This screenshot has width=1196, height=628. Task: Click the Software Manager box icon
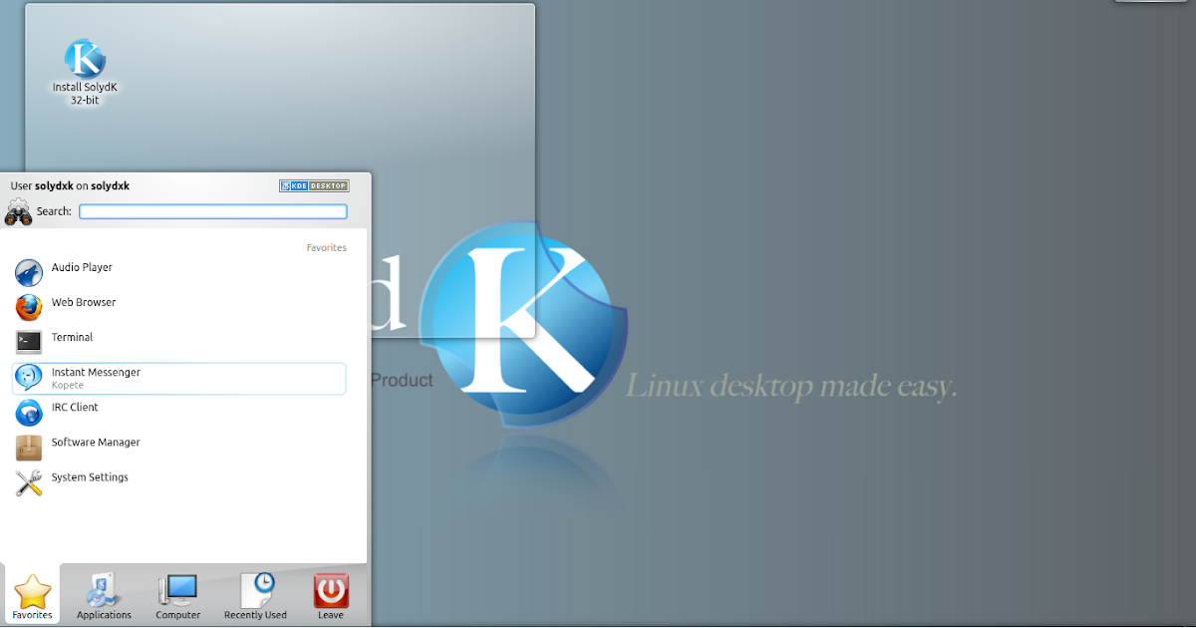click(x=29, y=448)
